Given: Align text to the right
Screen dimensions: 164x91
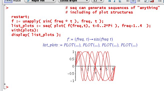Looking at the screenshot, I should tap(138, 1).
